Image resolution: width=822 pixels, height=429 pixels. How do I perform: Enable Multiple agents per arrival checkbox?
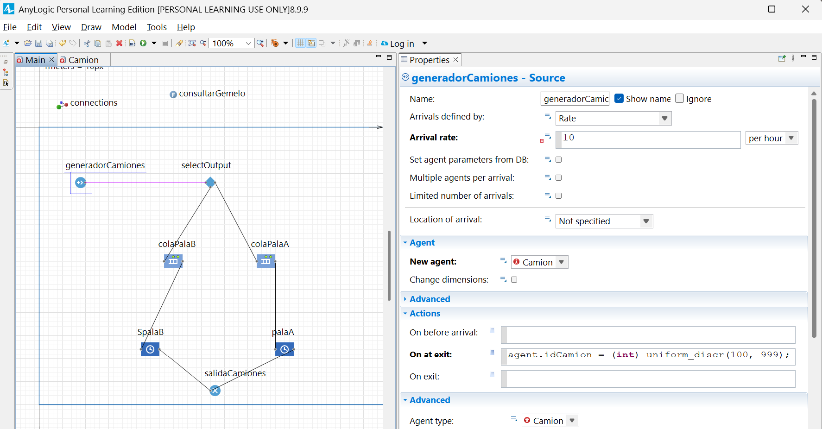[559, 177]
